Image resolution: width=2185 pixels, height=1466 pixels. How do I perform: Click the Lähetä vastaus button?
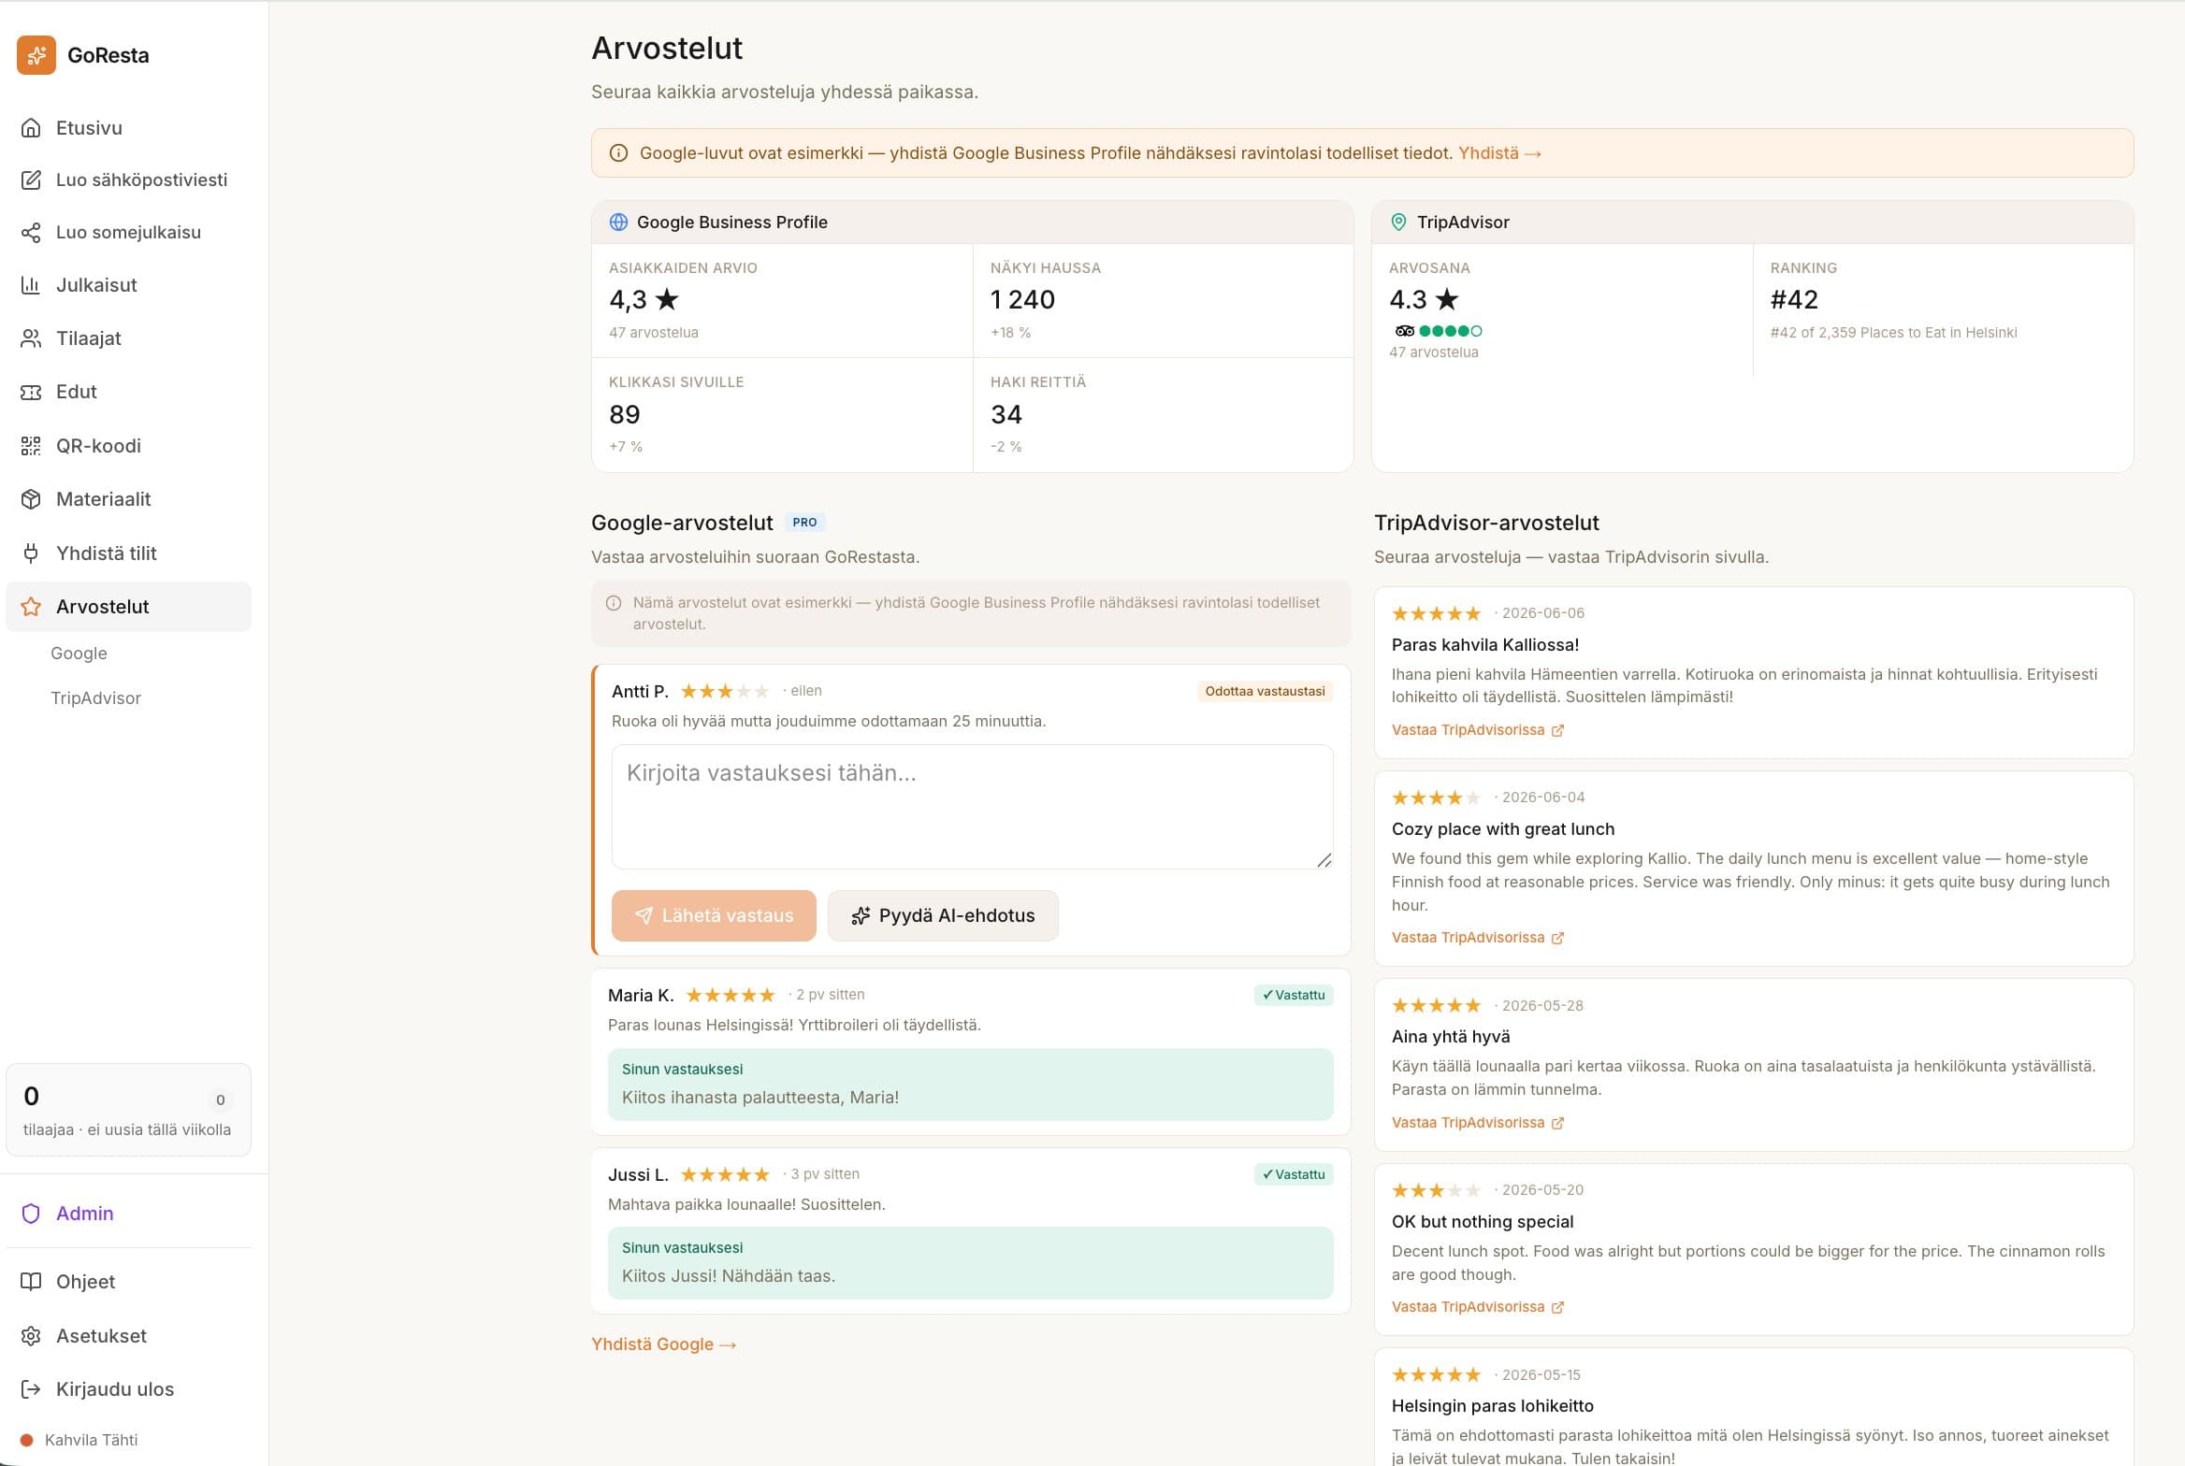(714, 916)
